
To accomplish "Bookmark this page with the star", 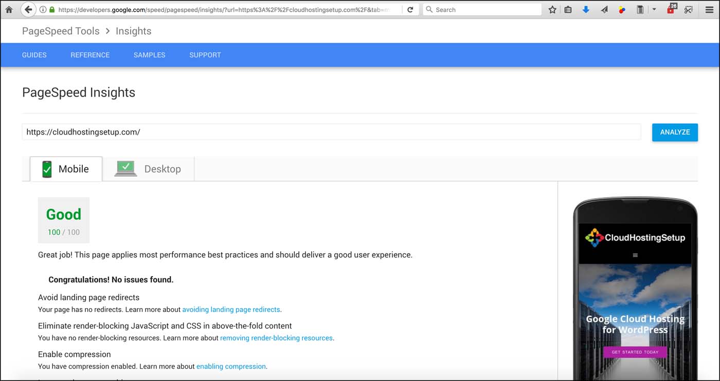I will (x=552, y=9).
